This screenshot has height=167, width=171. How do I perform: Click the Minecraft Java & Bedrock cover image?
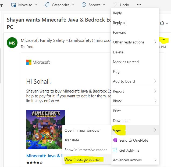(x=46, y=129)
